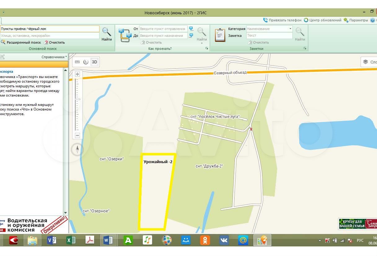The image size is (377, 256).
Task: Expand the Справочники dropdown
Action: click(x=54, y=57)
